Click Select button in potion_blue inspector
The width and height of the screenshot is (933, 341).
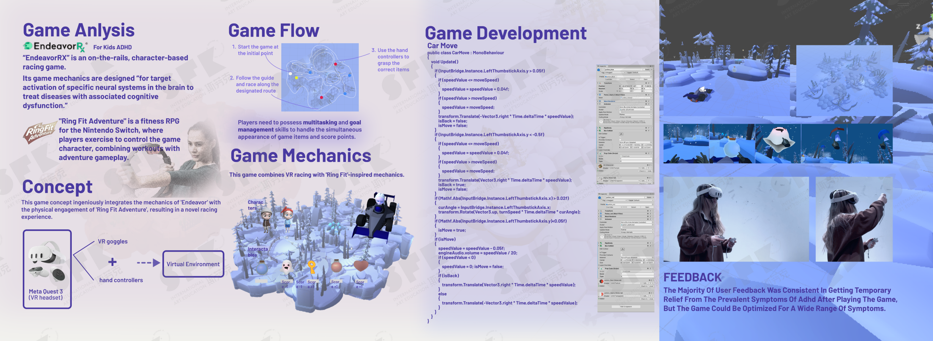click(x=632, y=80)
